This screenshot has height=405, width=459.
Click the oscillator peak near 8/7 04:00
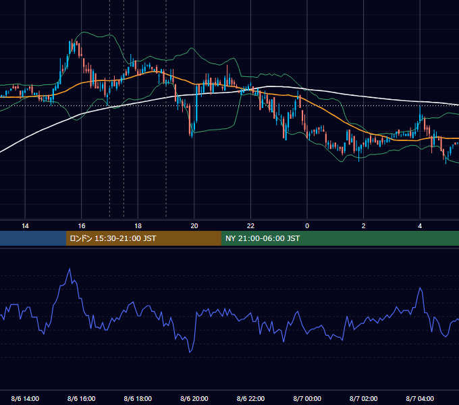(x=421, y=288)
